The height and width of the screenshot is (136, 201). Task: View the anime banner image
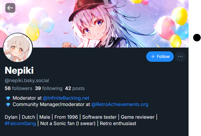tap(94, 24)
